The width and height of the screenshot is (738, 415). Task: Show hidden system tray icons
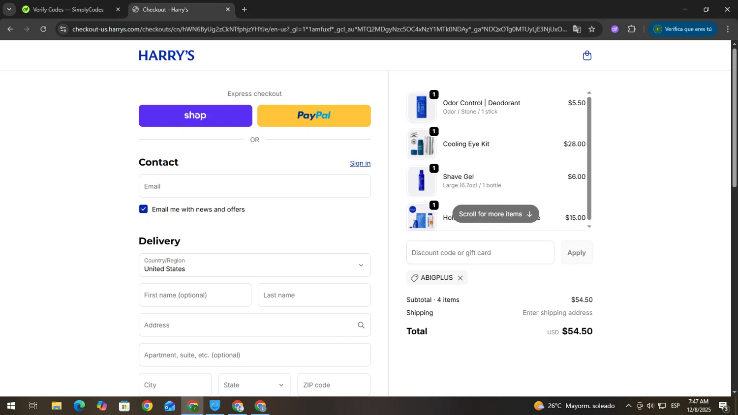click(x=628, y=406)
